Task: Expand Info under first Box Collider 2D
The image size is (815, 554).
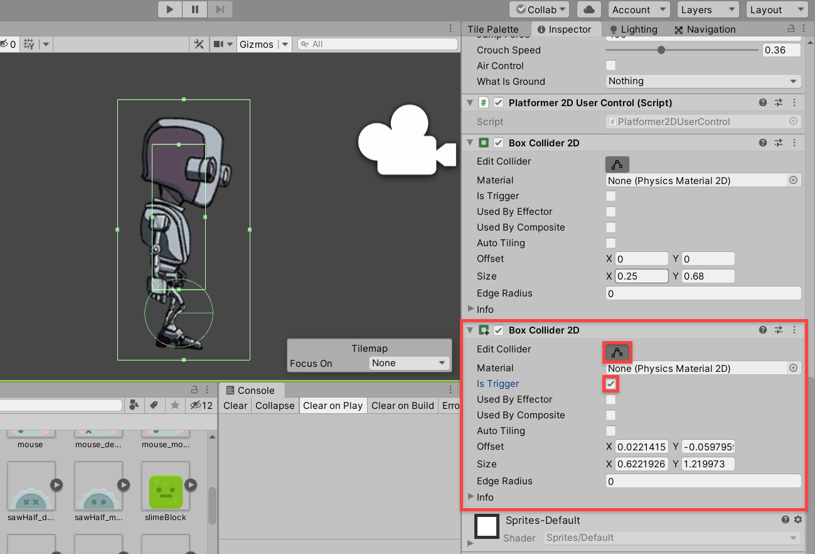Action: click(471, 309)
